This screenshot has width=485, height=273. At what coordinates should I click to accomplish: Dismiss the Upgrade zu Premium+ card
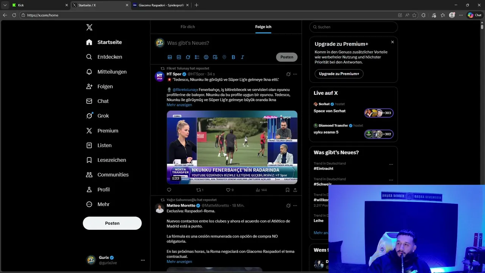click(x=393, y=42)
